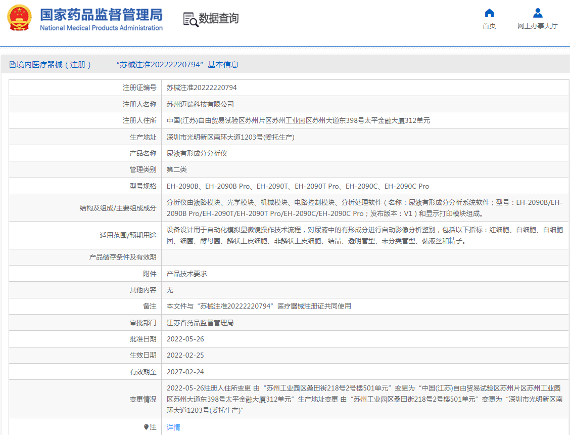Screen dimensions: 570x435
Task: Click the document icon beside 境内医疗器械（注册）
Action: tap(11, 65)
